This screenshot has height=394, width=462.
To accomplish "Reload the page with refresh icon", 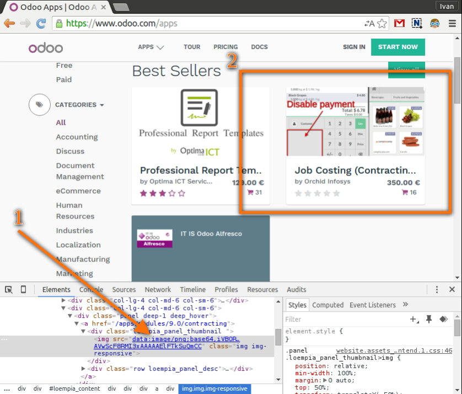I will click(41, 23).
